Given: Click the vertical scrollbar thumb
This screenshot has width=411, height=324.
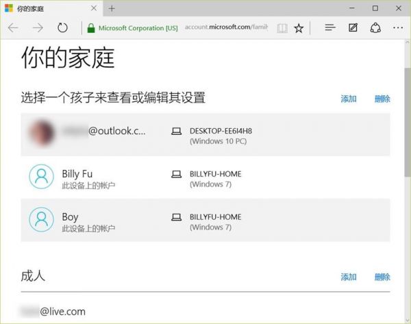Looking at the screenshot, I should coord(408,122).
